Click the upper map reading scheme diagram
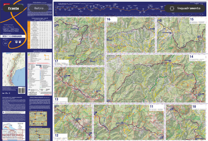Image resolution: width=208 pixels, height=141 pixels. pyautogui.click(x=38, y=119)
